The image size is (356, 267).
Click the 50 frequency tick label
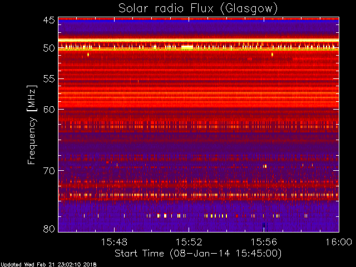[49, 48]
